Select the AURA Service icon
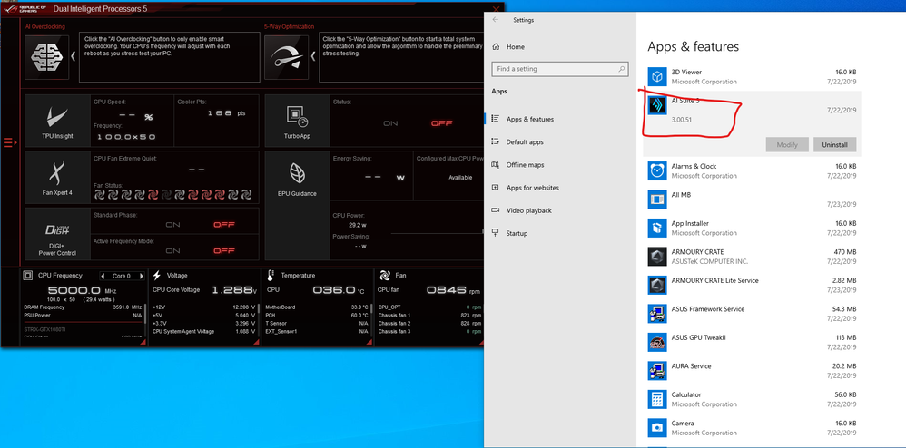Image resolution: width=906 pixels, height=448 pixels. (657, 371)
